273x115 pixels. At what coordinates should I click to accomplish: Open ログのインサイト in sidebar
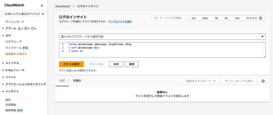16,54
